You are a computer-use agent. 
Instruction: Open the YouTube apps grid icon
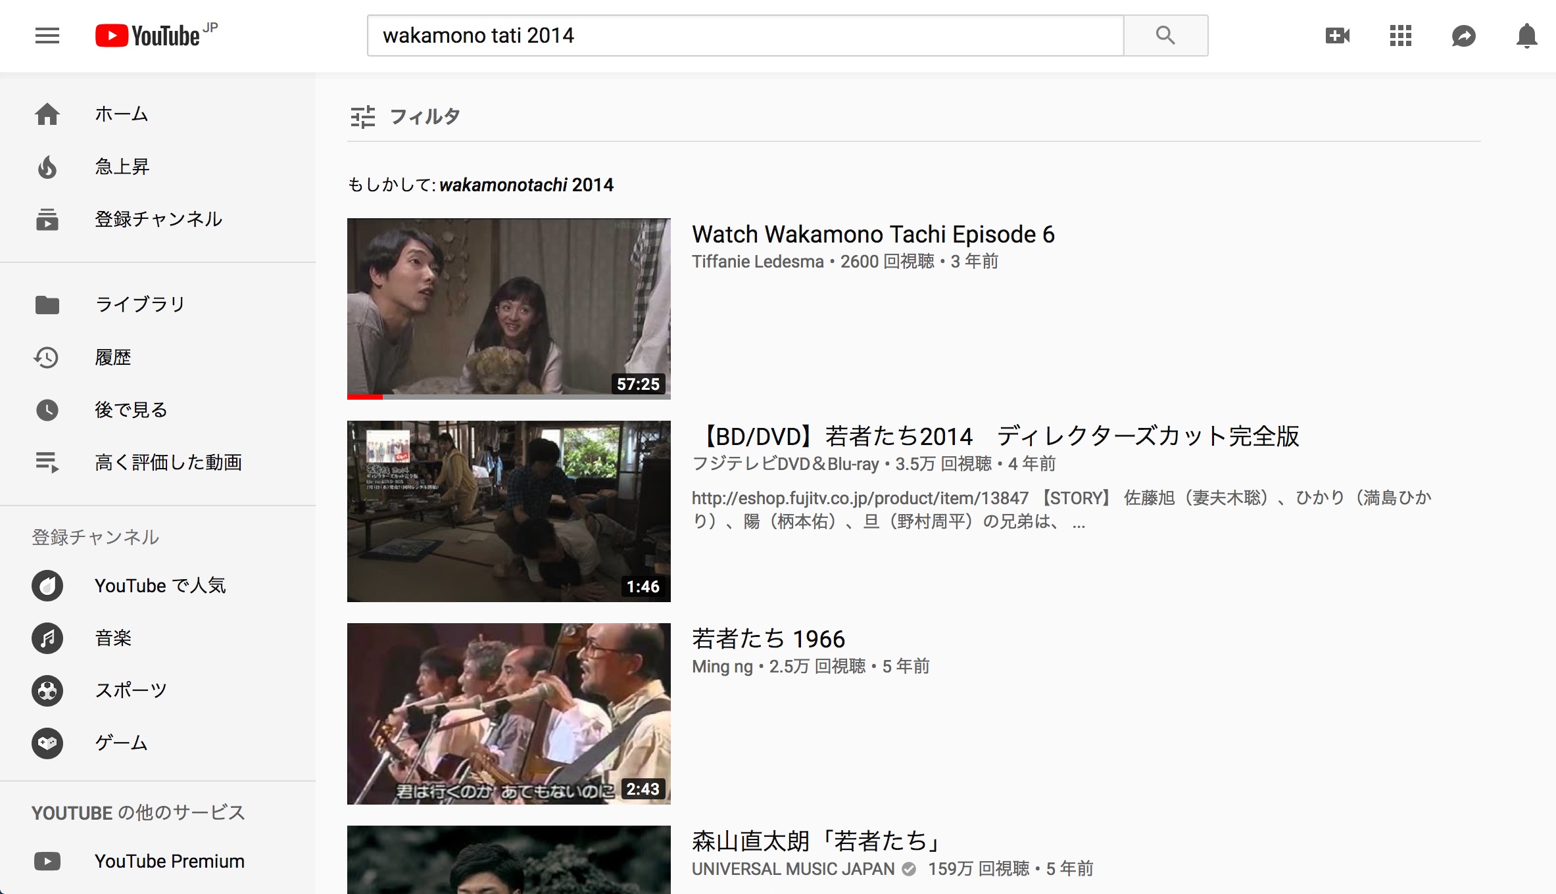[1401, 35]
